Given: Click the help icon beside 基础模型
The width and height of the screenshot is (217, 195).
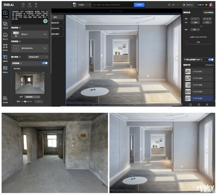Looking at the screenshot, I should point(20,28).
